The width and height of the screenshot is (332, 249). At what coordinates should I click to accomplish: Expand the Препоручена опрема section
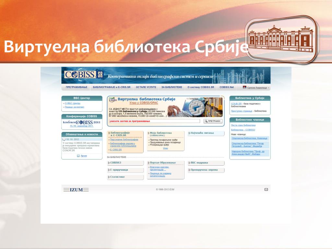pos(206,170)
